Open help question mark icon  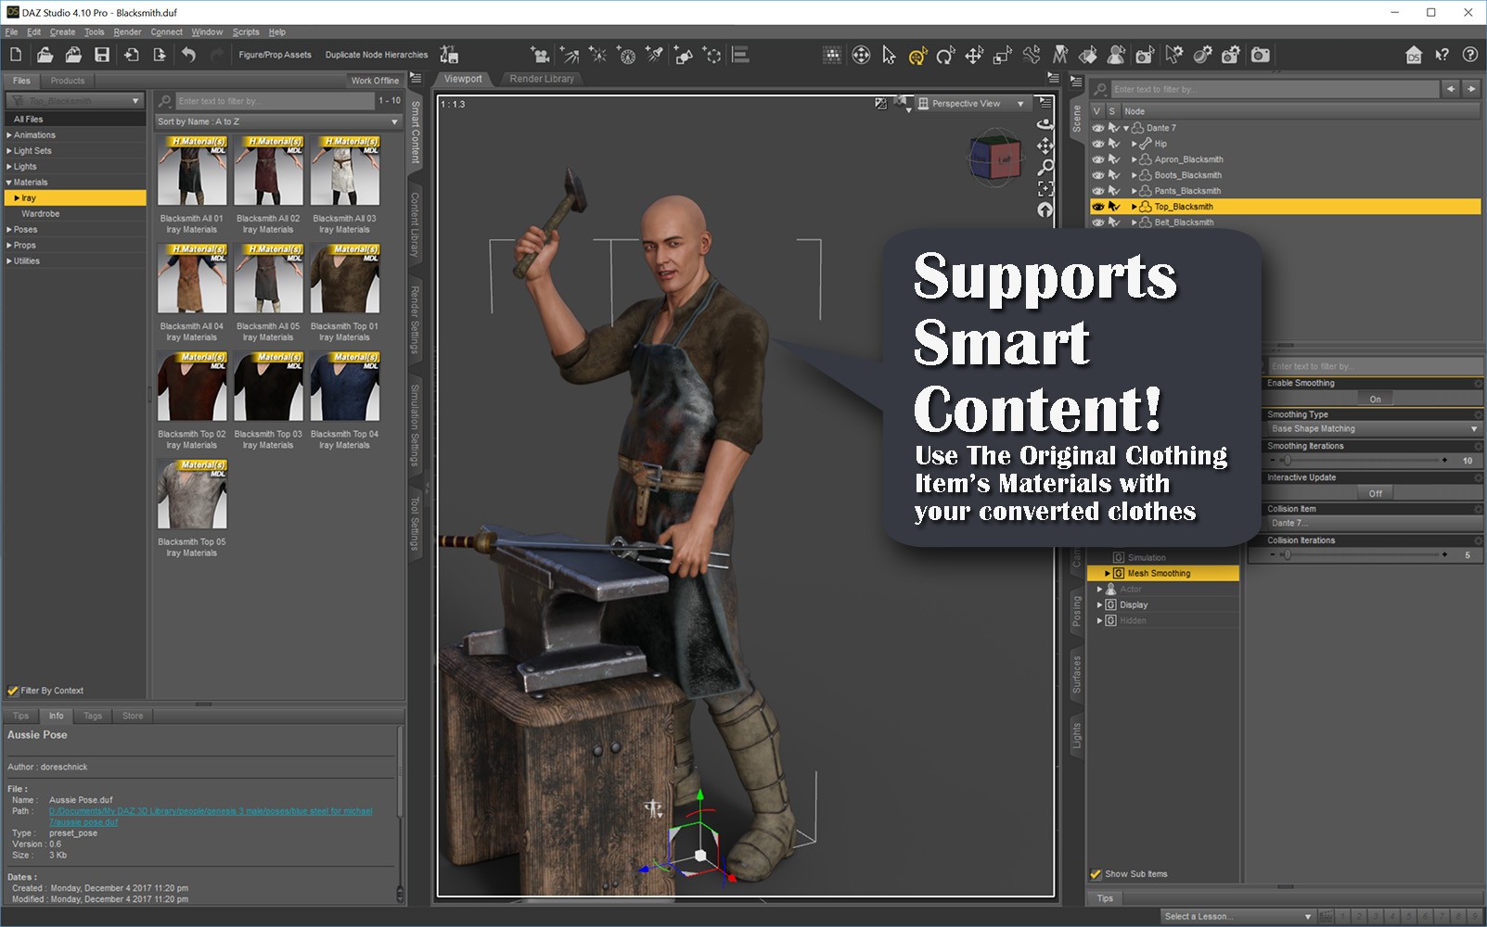click(x=1470, y=55)
